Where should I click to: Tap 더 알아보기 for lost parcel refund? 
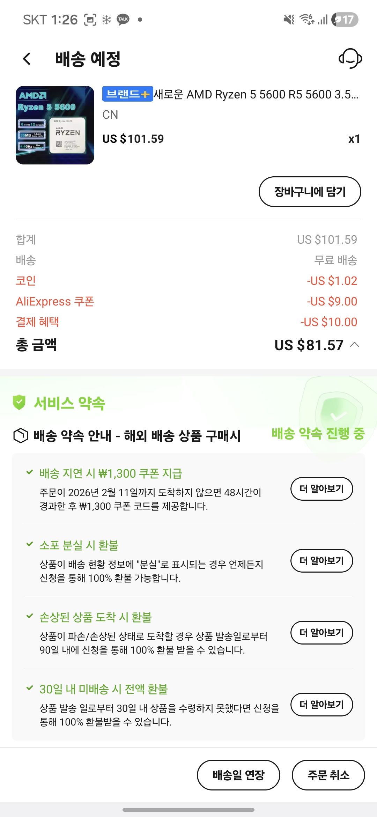pos(321,561)
